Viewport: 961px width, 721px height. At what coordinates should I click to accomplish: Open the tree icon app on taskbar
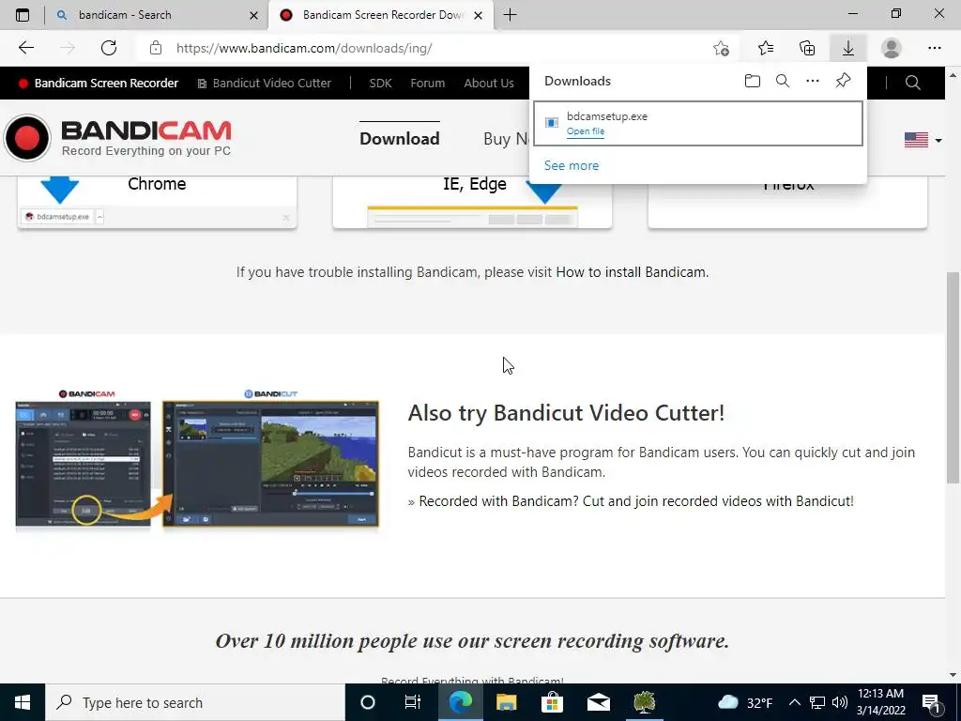click(644, 702)
